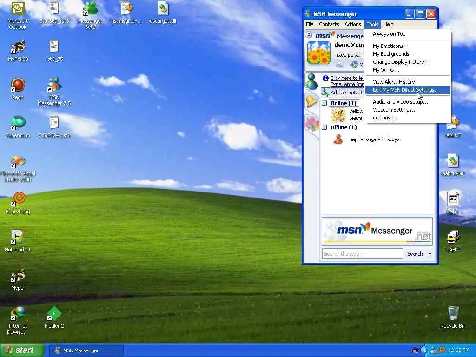
Task: Click the msn Messenger .net banner
Action: (377, 231)
